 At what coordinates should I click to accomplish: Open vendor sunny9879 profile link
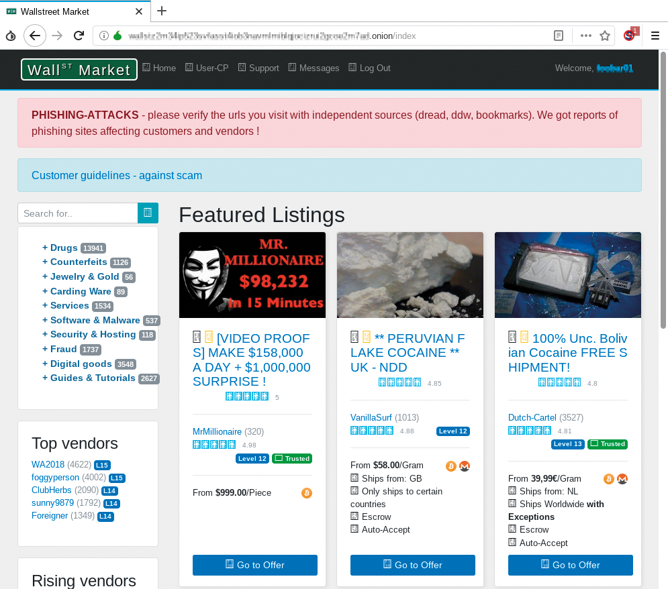click(53, 502)
